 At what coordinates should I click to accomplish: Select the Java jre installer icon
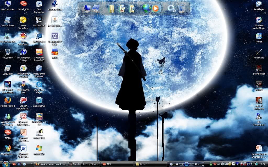55,22
